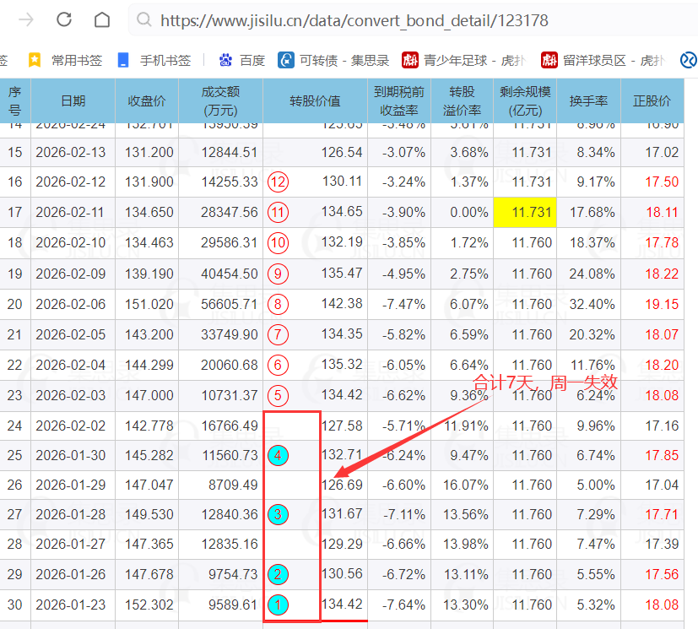The width and height of the screenshot is (698, 629).
Task: Click the cyan circled number 4 marker
Action: click(278, 455)
